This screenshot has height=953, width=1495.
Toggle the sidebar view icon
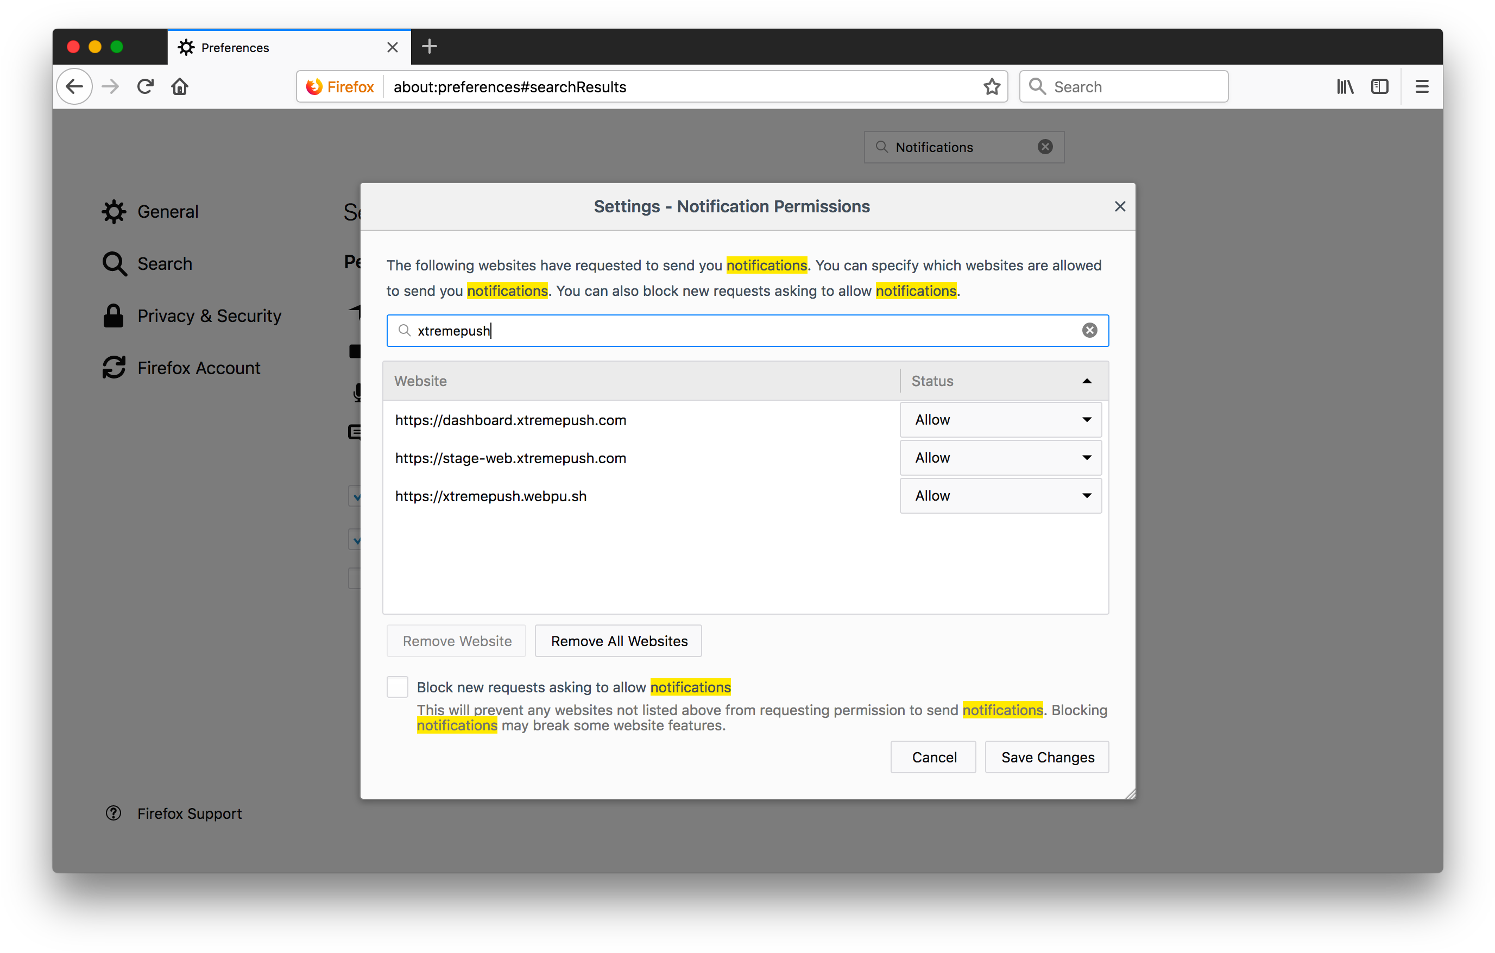click(1379, 86)
